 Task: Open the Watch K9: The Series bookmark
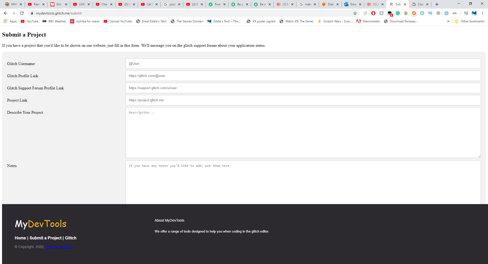(296, 21)
